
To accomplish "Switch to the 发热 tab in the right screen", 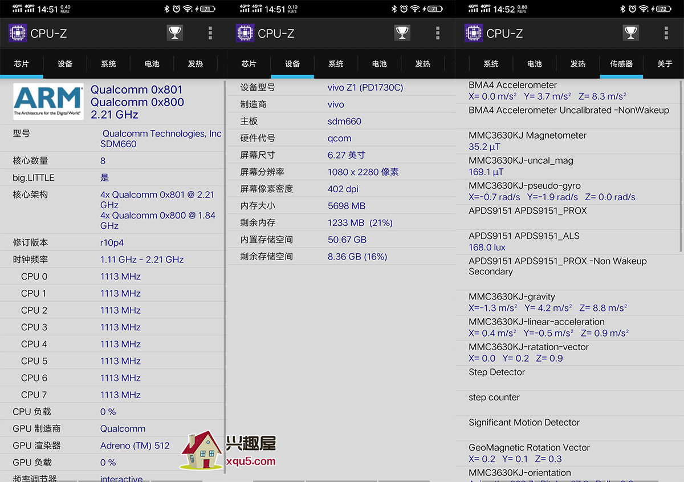I will (578, 64).
